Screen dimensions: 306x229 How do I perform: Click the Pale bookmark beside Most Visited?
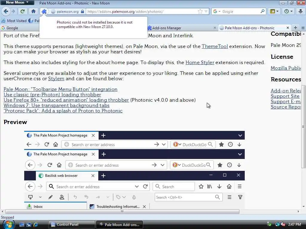pyautogui.click(x=34, y=21)
